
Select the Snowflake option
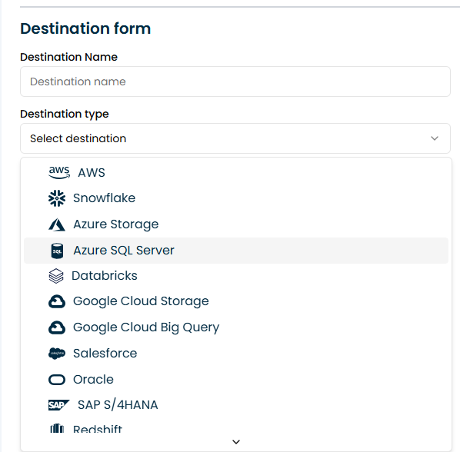pyautogui.click(x=236, y=198)
